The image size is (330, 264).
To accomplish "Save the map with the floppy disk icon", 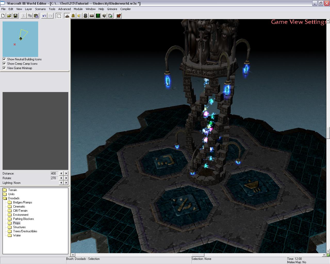I will pos(15,16).
